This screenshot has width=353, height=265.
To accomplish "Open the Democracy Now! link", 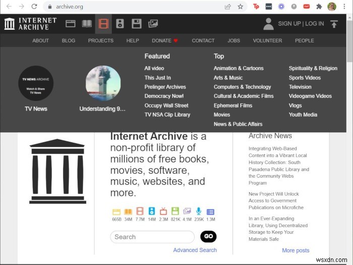I will (164, 96).
